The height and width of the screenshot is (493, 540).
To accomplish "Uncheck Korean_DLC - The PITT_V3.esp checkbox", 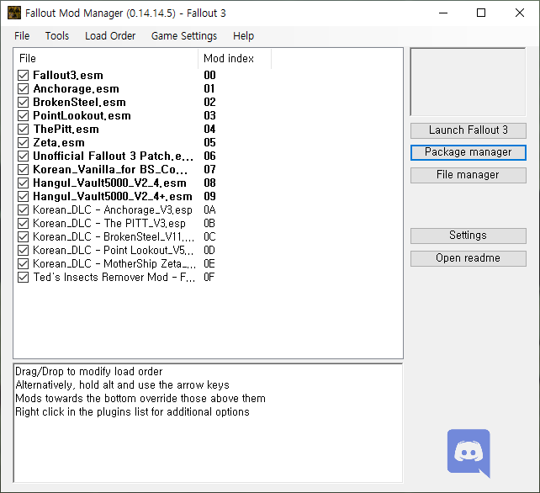I will pos(23,223).
